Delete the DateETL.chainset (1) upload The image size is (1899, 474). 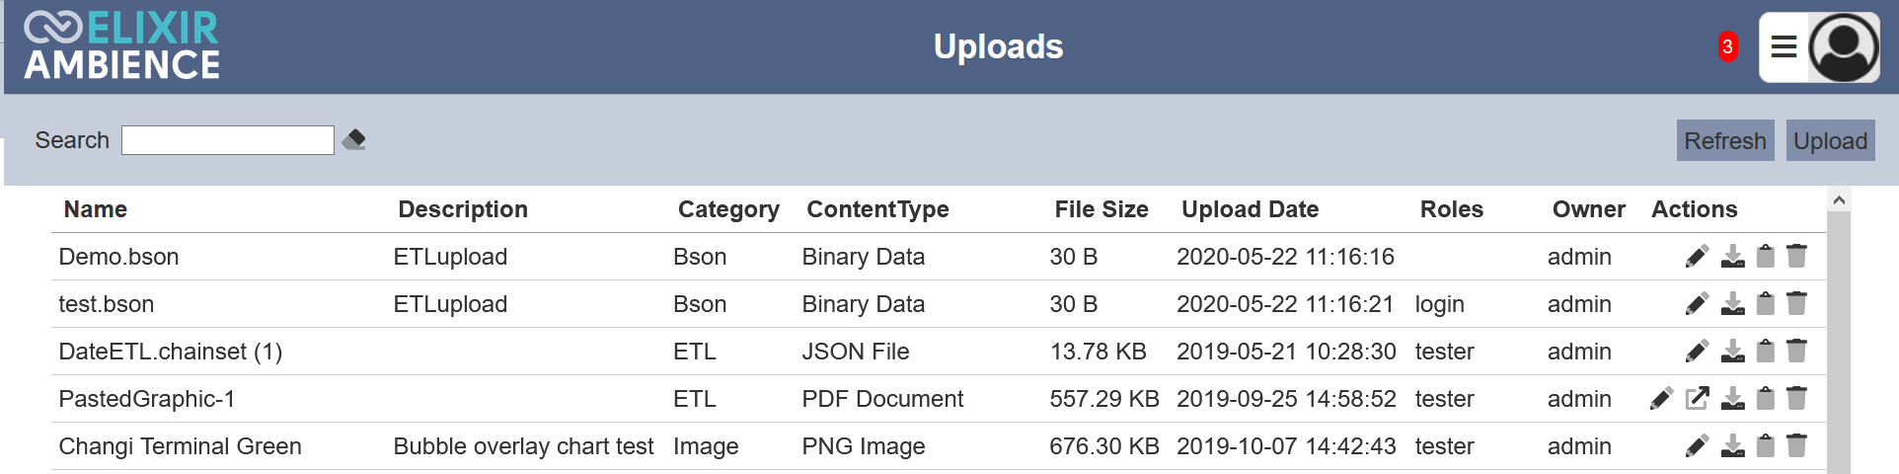point(1797,352)
